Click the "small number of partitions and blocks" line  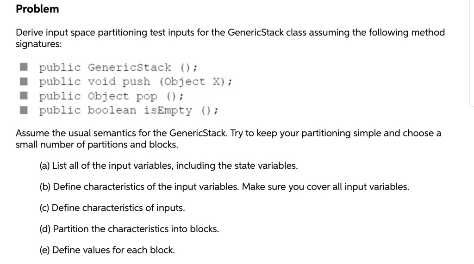click(97, 144)
